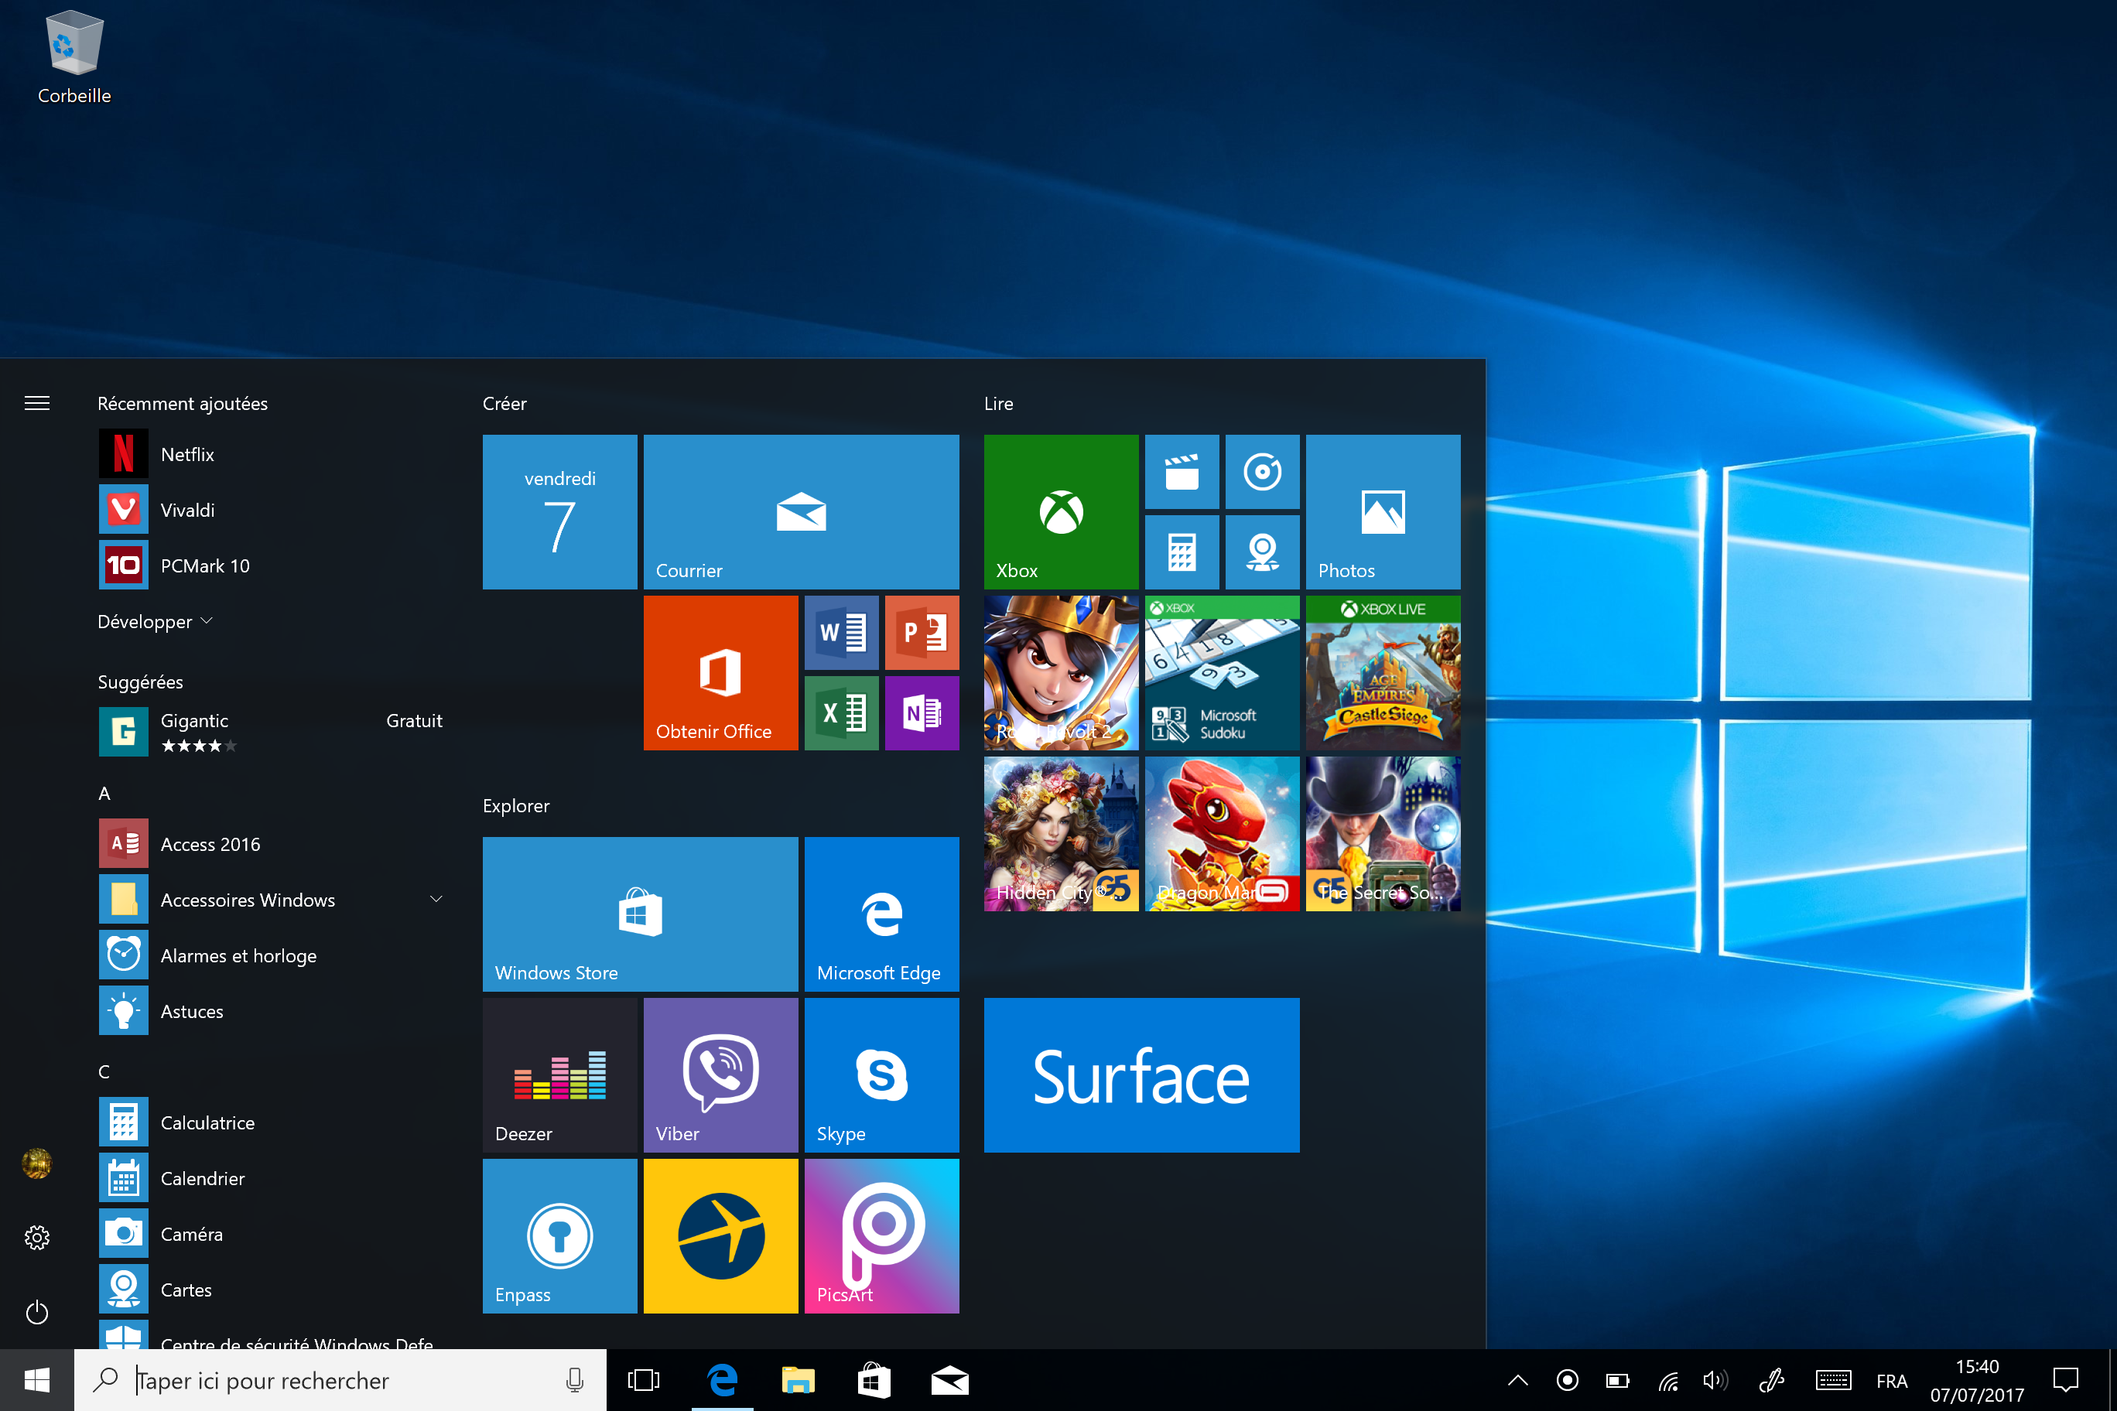
Task: Open the Enpass tile
Action: coord(560,1236)
